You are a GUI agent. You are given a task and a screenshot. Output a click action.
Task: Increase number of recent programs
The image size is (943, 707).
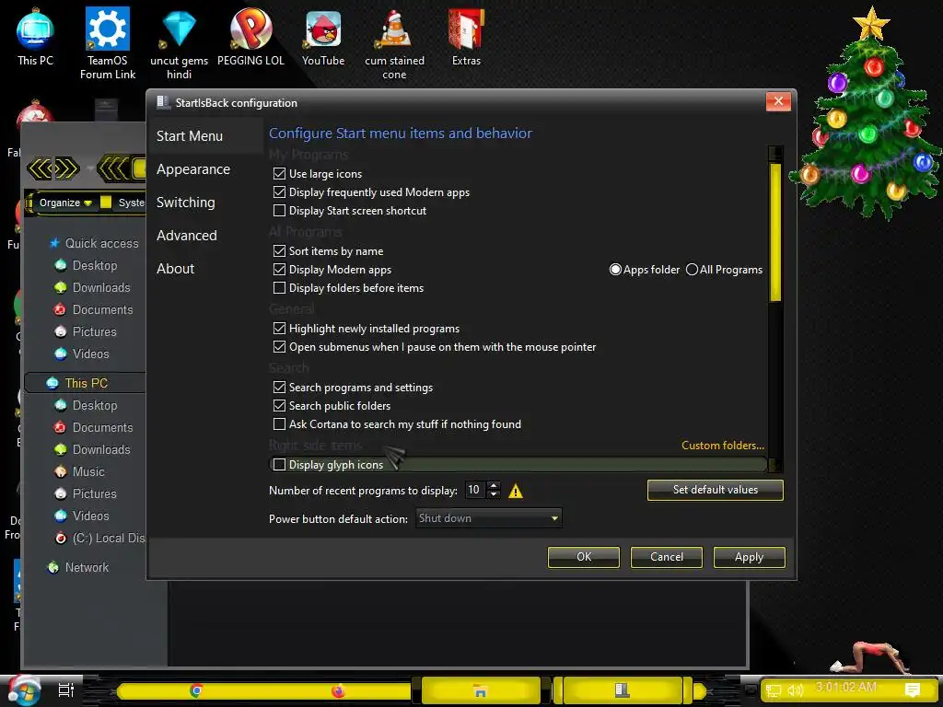point(494,486)
